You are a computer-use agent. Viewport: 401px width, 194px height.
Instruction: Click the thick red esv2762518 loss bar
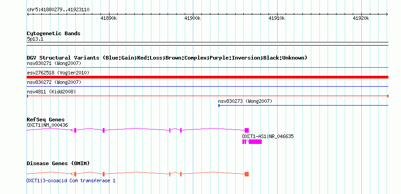[208, 77]
